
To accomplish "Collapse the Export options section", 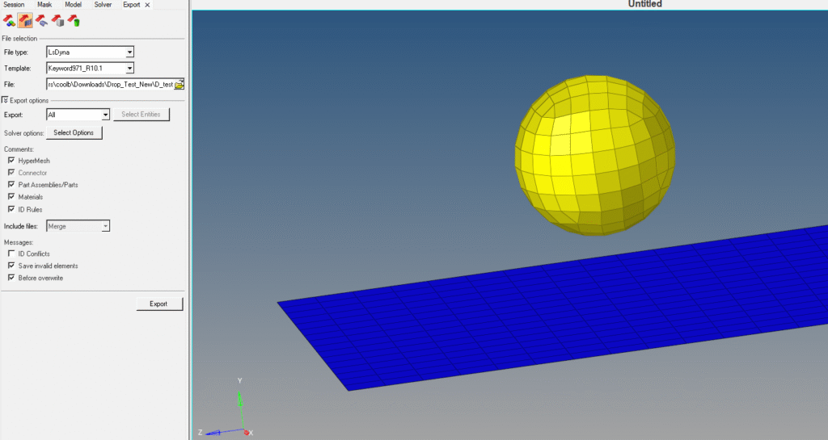I will tap(6, 100).
